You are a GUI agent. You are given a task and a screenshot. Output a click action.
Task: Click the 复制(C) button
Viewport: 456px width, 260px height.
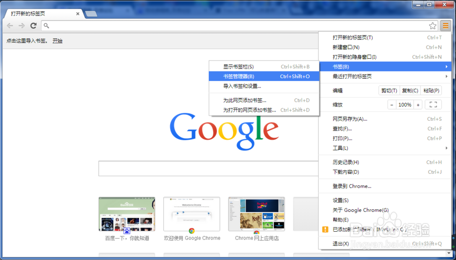click(410, 91)
